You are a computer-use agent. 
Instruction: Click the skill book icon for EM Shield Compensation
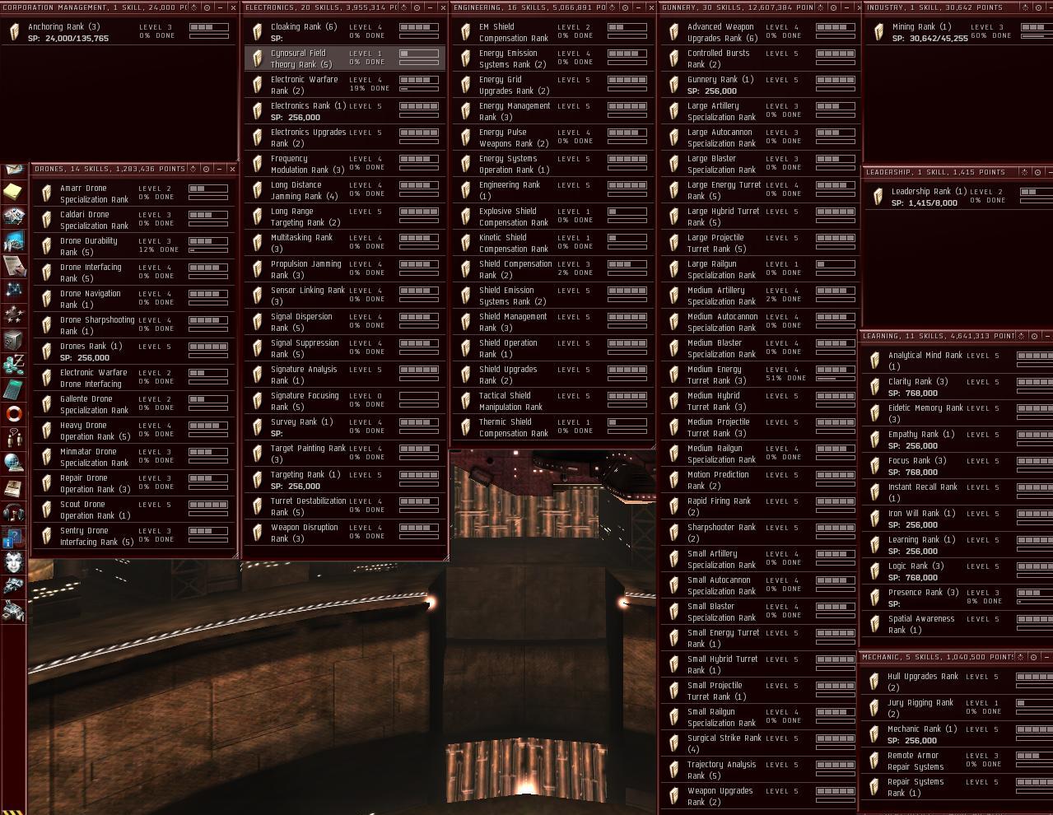pos(466,32)
